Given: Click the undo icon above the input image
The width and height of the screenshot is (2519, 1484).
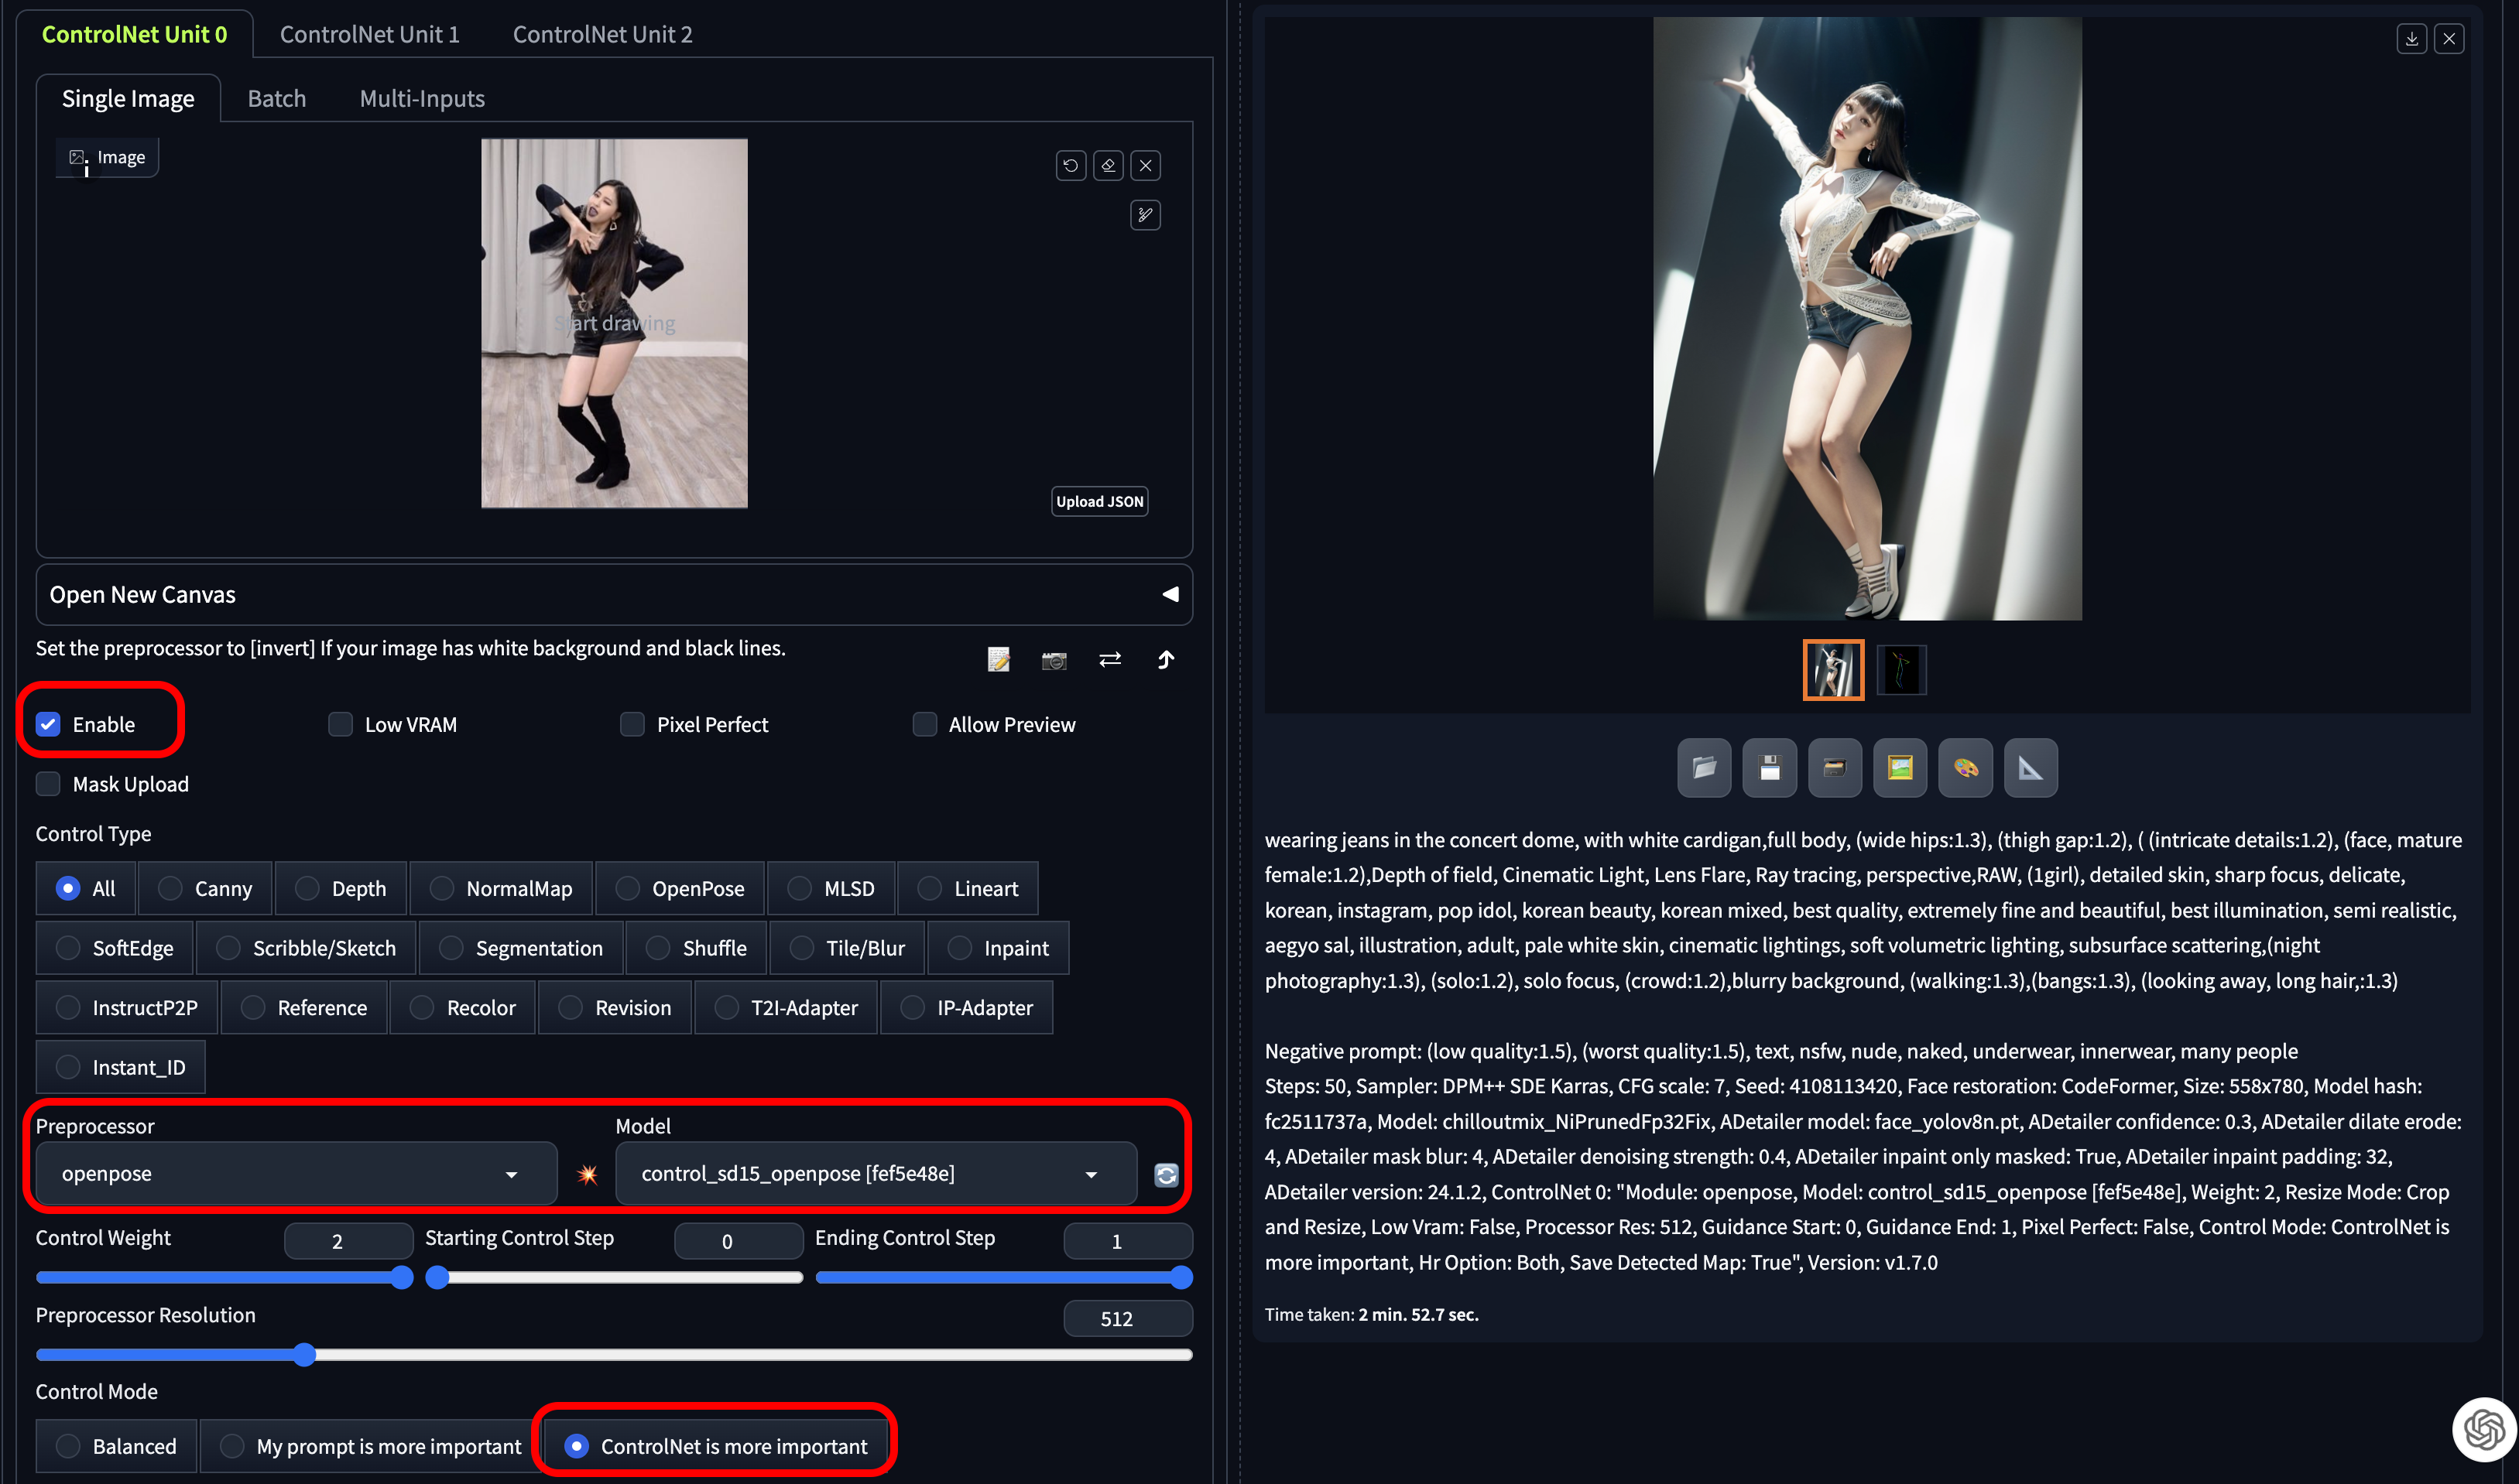Looking at the screenshot, I should [x=1071, y=165].
